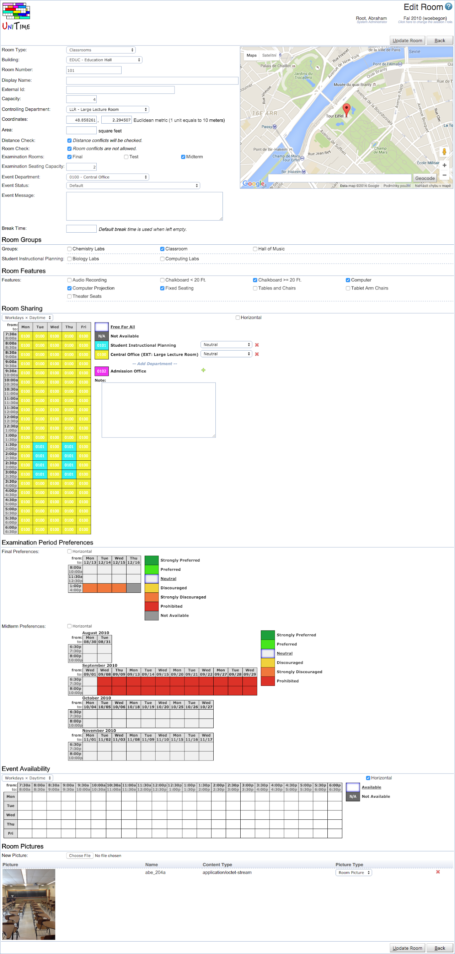Click the Add Department link
Viewport: 455px width, 954px height.
[155, 364]
